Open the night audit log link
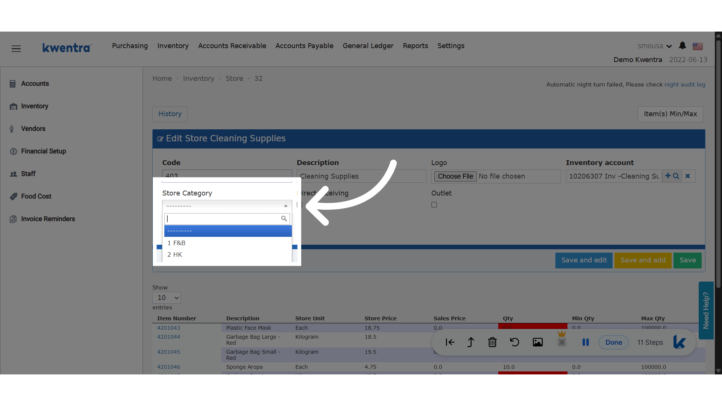This screenshot has width=722, height=406. tap(685, 85)
